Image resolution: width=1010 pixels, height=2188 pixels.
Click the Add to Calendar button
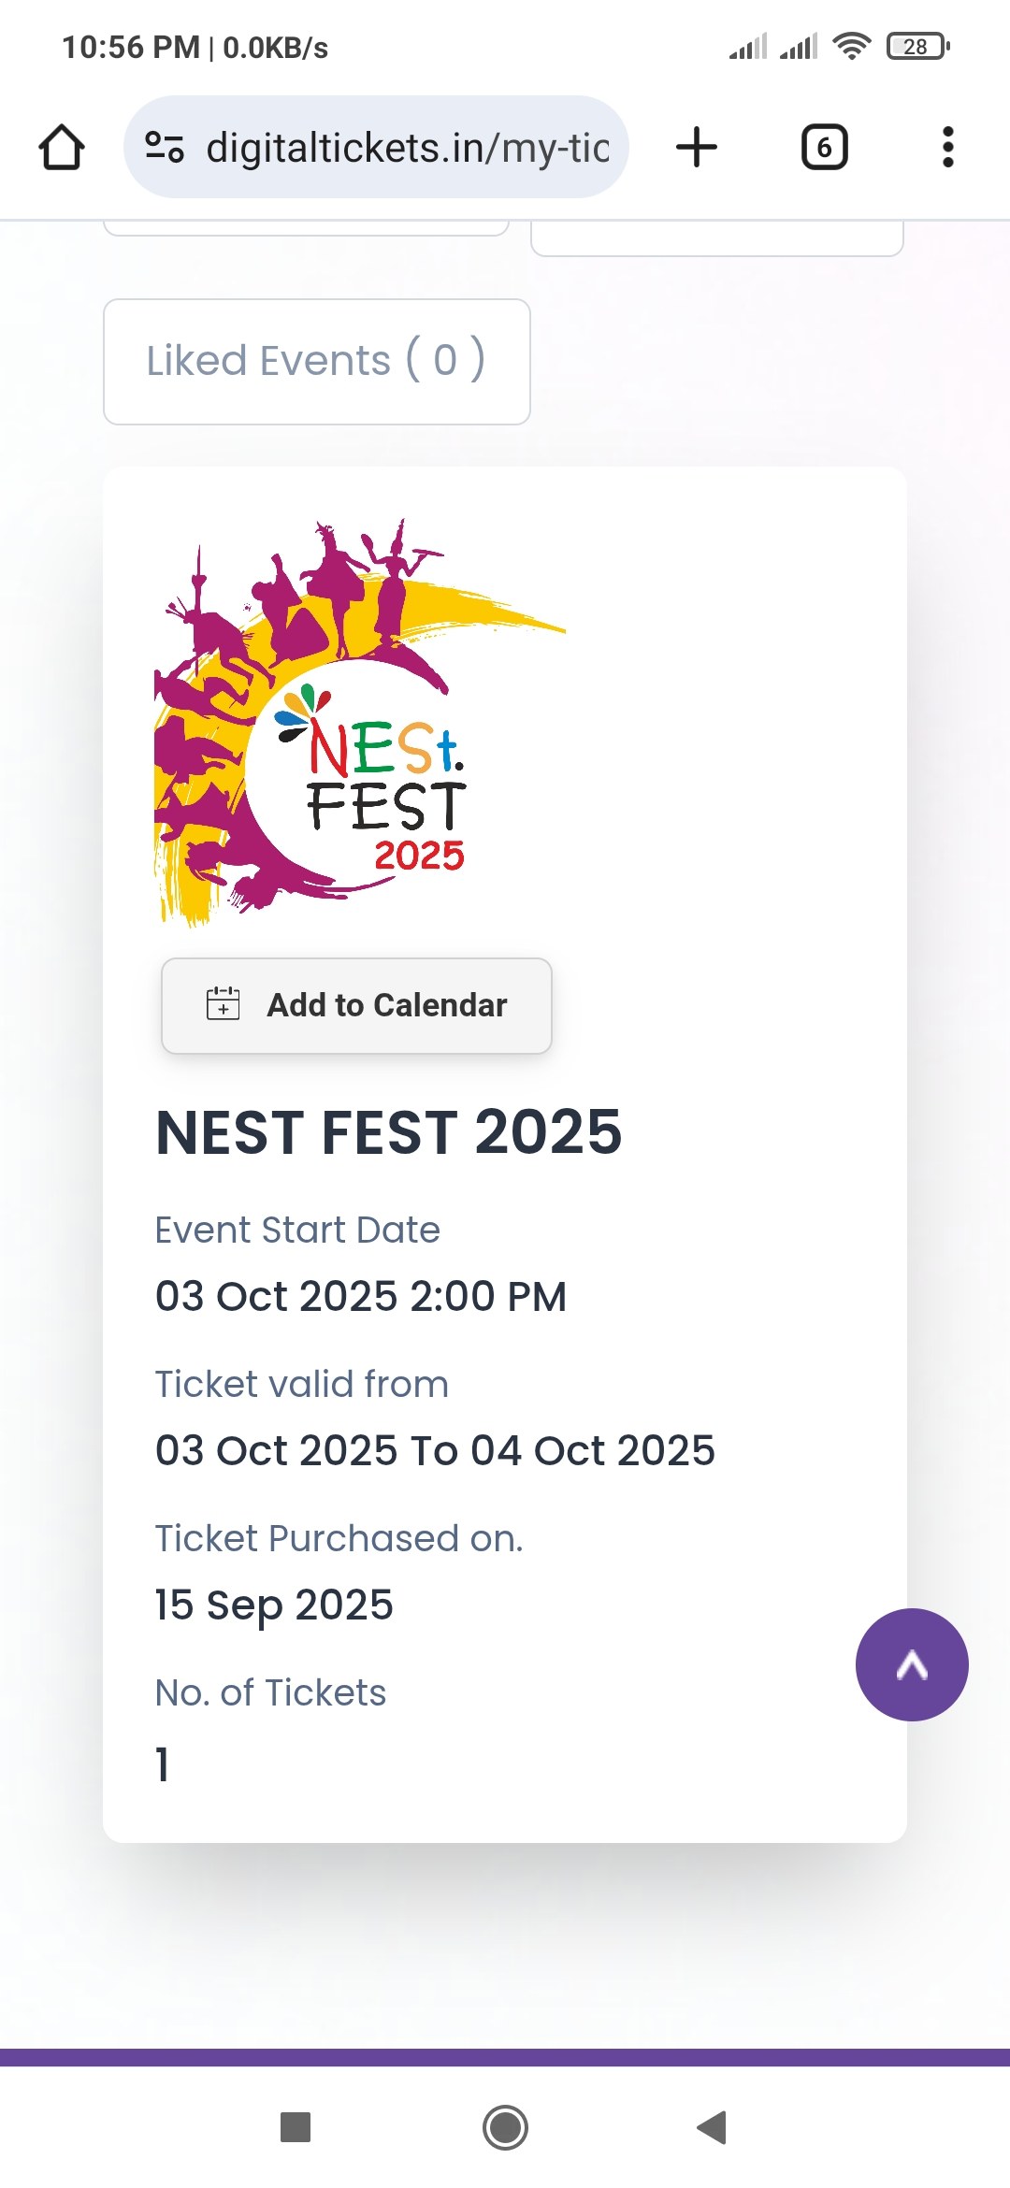point(356,1005)
